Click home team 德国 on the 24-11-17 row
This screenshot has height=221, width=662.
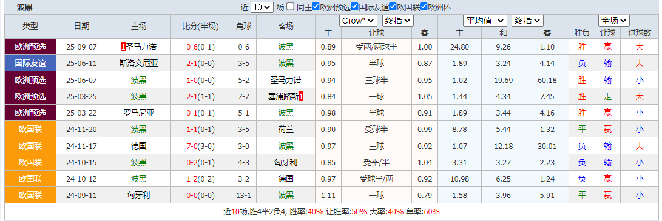(138, 146)
